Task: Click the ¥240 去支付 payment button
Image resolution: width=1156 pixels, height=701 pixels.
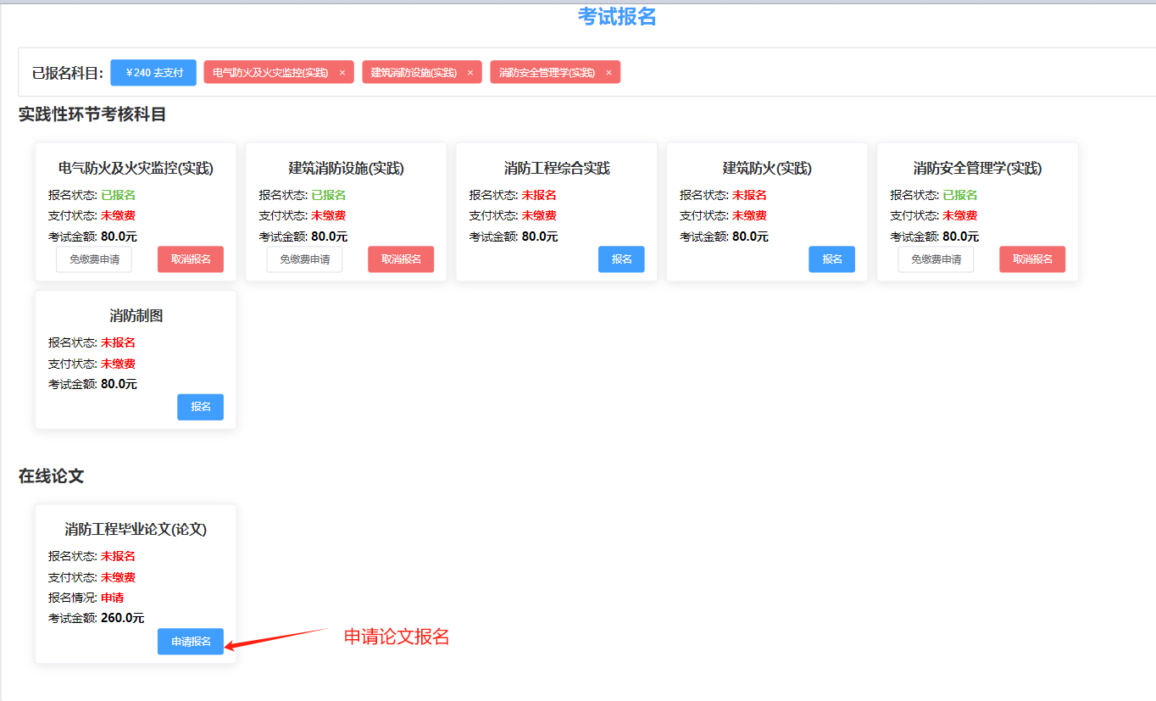Action: click(x=153, y=73)
